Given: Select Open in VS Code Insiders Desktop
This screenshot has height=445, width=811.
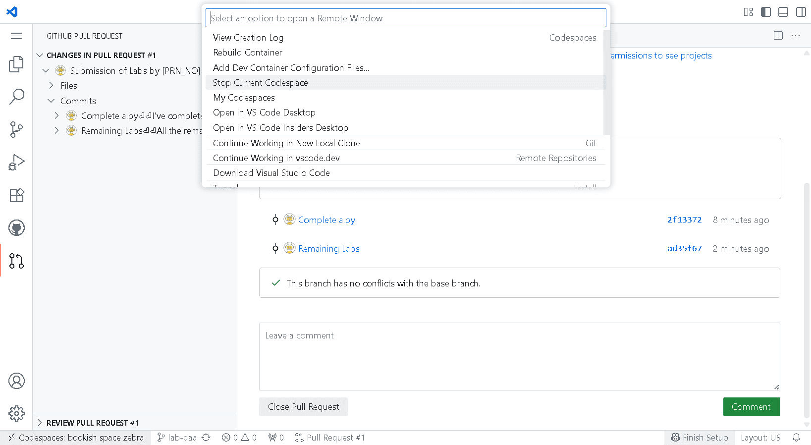Looking at the screenshot, I should 405,127.
